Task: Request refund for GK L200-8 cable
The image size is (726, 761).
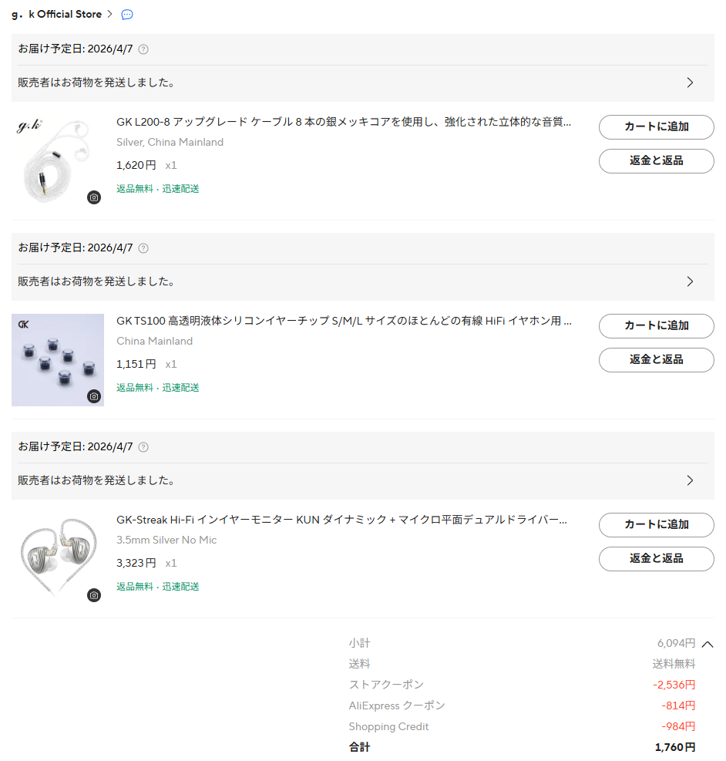Action: [x=656, y=161]
